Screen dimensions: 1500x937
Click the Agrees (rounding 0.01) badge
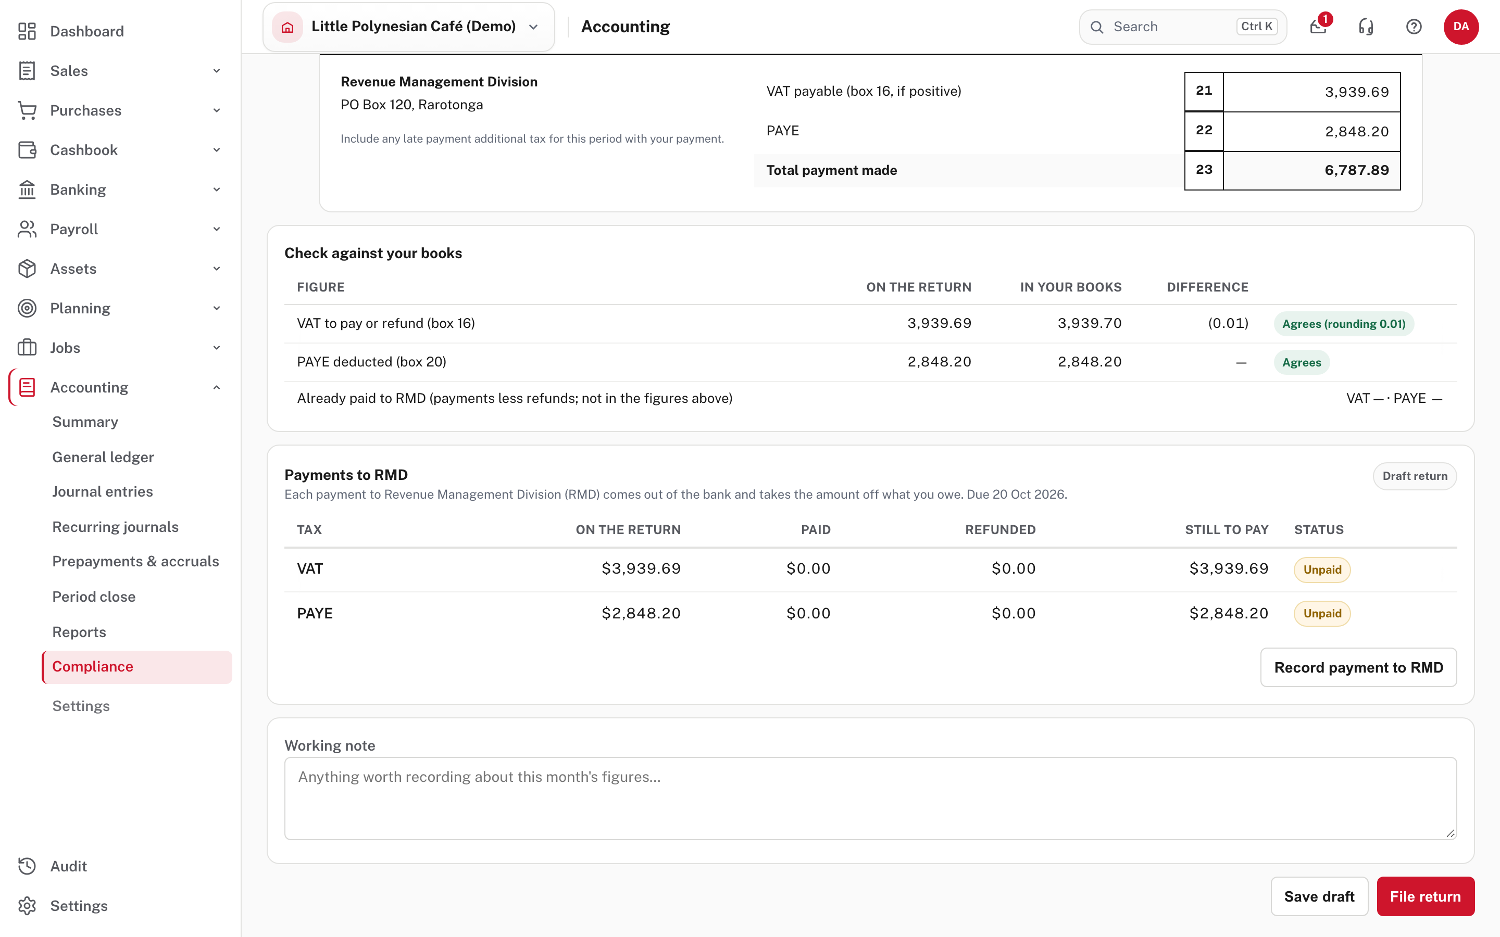tap(1344, 323)
